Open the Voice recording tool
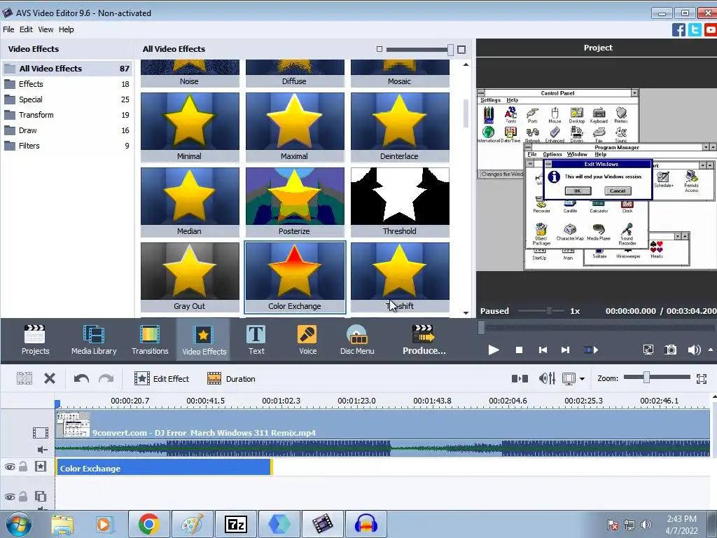The height and width of the screenshot is (538, 717). [307, 340]
